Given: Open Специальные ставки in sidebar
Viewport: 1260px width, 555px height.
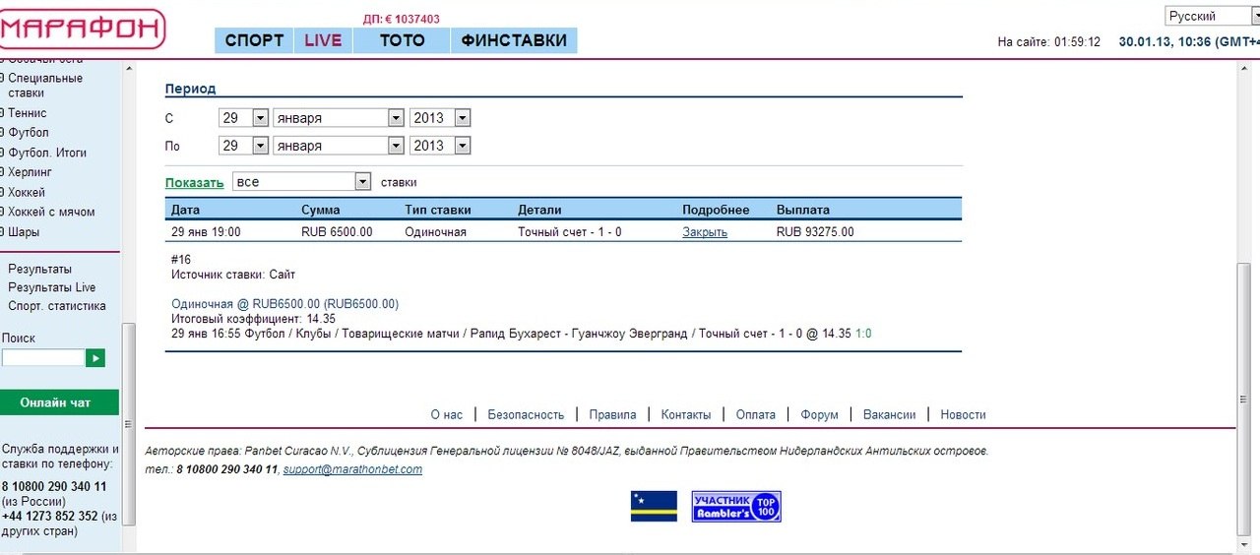Looking at the screenshot, I should click(45, 86).
